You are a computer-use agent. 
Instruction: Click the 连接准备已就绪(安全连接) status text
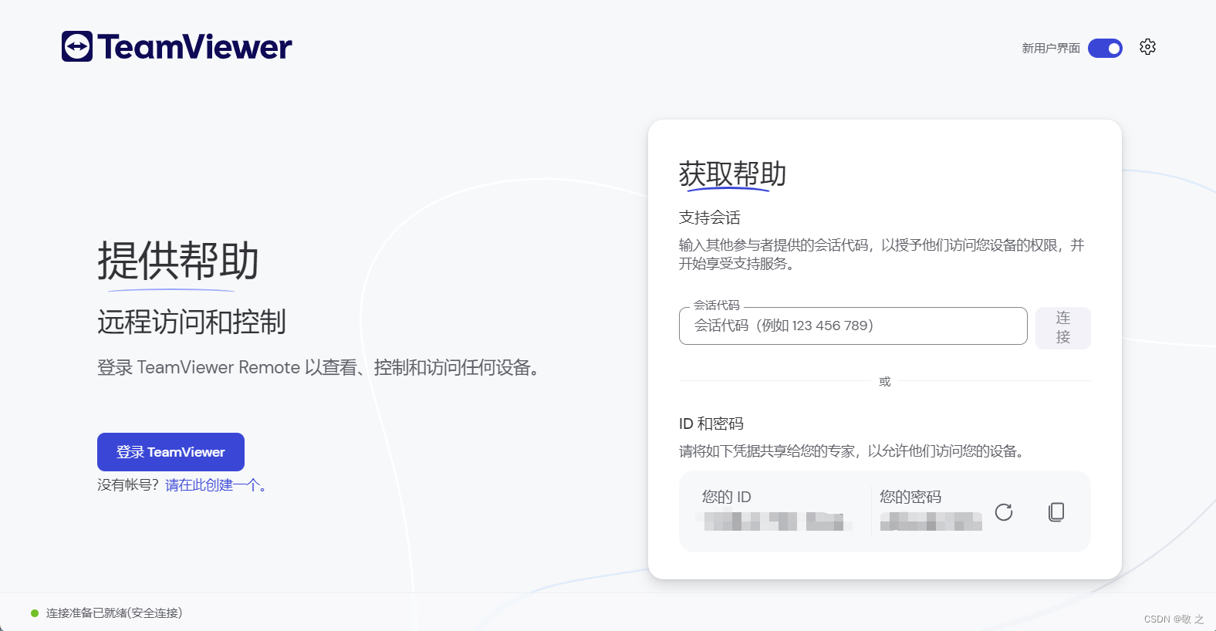(x=114, y=613)
